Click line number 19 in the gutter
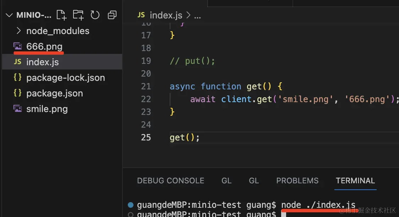This screenshot has width=399, height=217. [146, 61]
